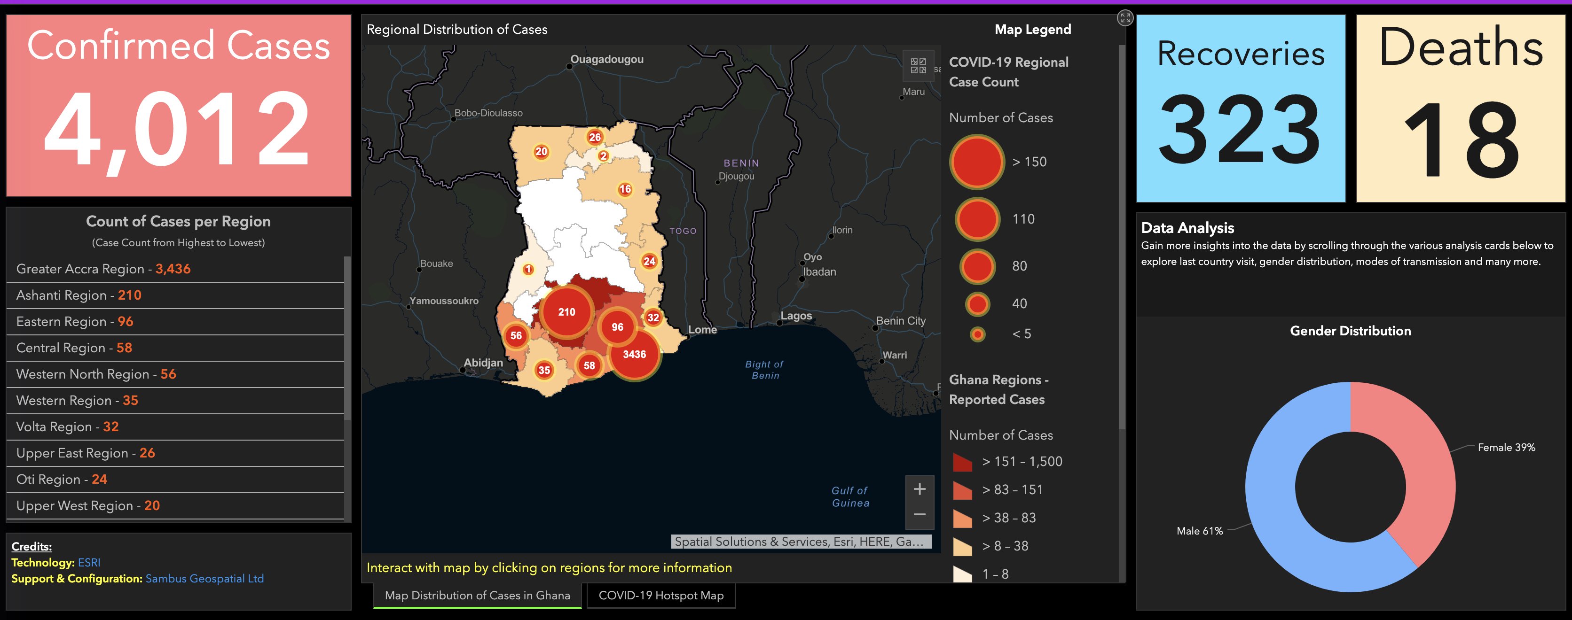Switch to COVID-19 Hotspot Map tab
1572x620 pixels.
pyautogui.click(x=661, y=596)
